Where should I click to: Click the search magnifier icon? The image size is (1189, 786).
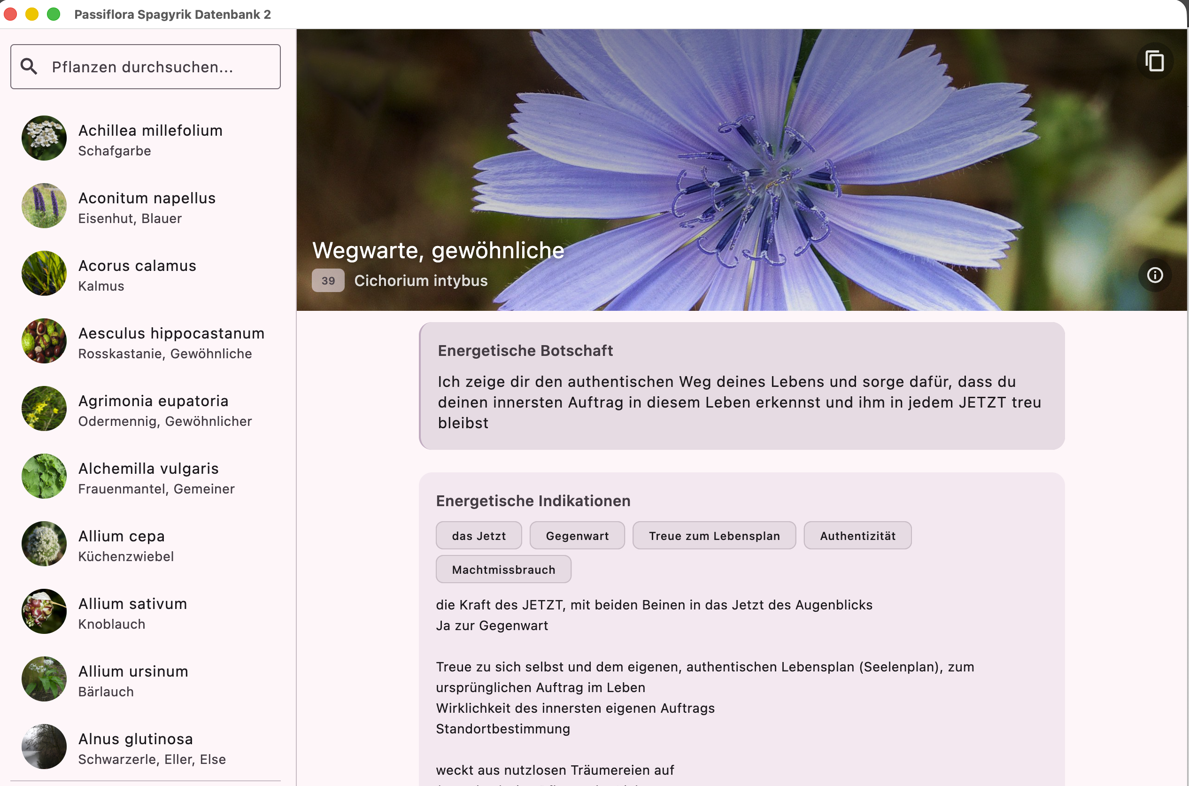click(29, 67)
